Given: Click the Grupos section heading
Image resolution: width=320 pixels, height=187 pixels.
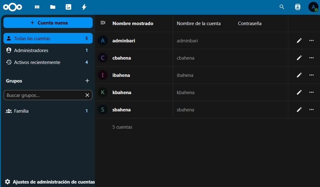Looking at the screenshot, I should coord(14,81).
